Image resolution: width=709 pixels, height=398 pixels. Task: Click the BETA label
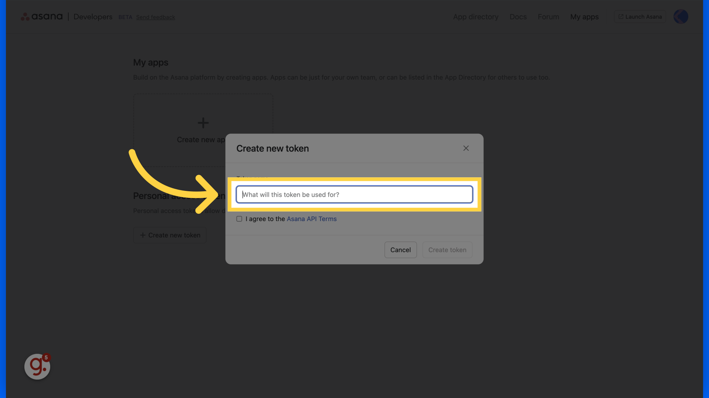[125, 17]
